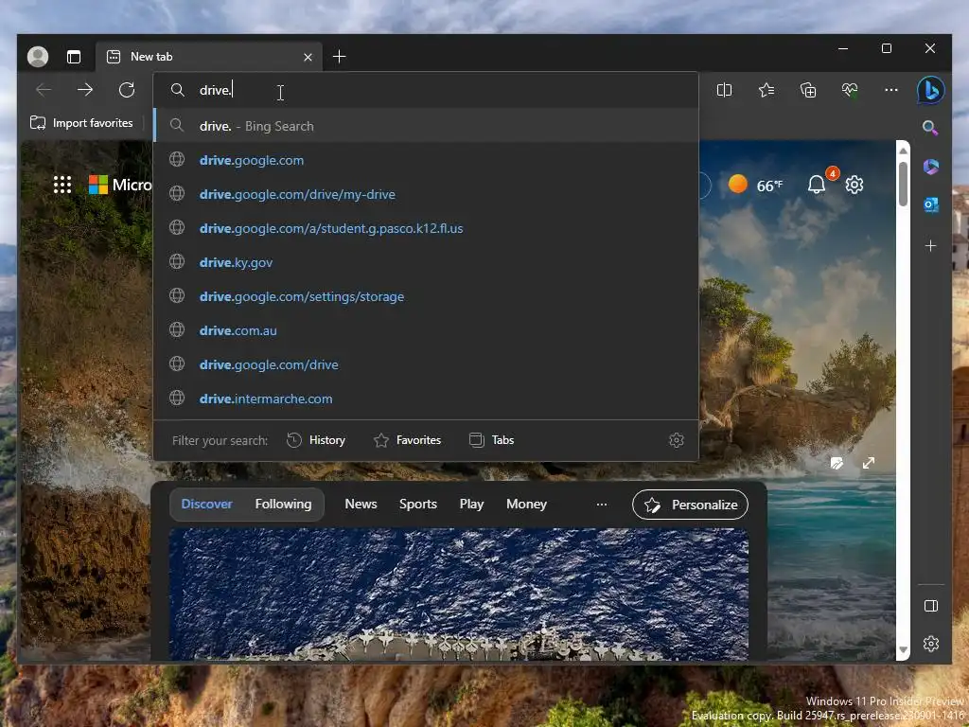Open Browser essentials heart icon

click(x=850, y=90)
